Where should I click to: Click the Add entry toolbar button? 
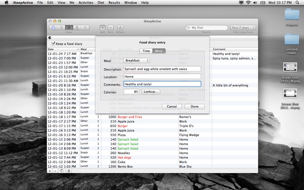[103, 28]
